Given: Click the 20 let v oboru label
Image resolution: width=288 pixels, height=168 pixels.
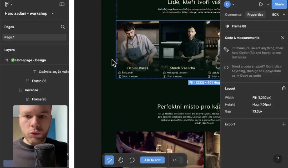Looking at the screenshot, I should (130, 76).
